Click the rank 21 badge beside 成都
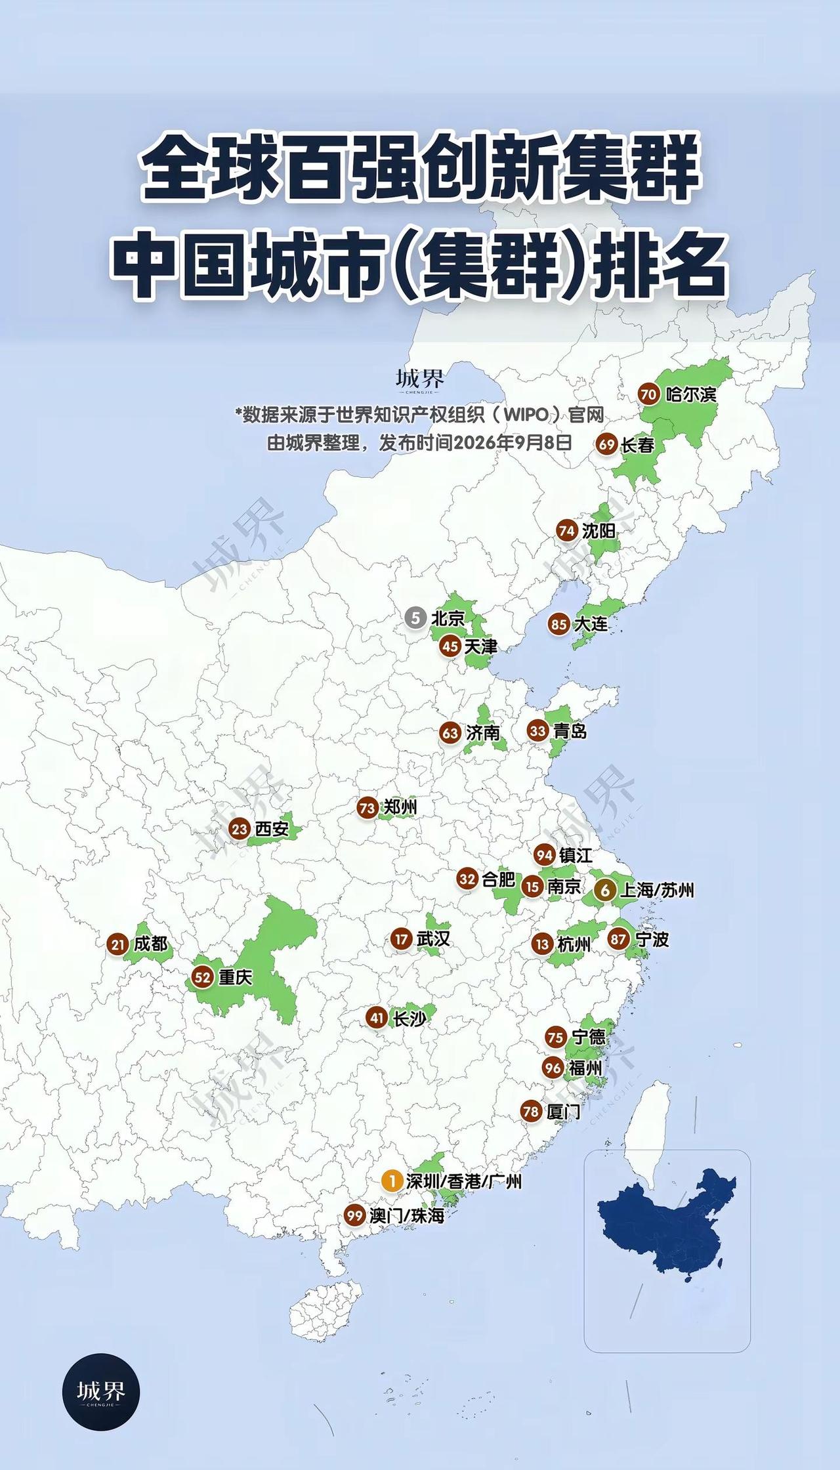Screen dimensions: 840x1470 pos(118,944)
